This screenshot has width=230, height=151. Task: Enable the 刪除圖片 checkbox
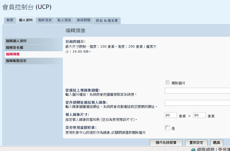coord(167,83)
